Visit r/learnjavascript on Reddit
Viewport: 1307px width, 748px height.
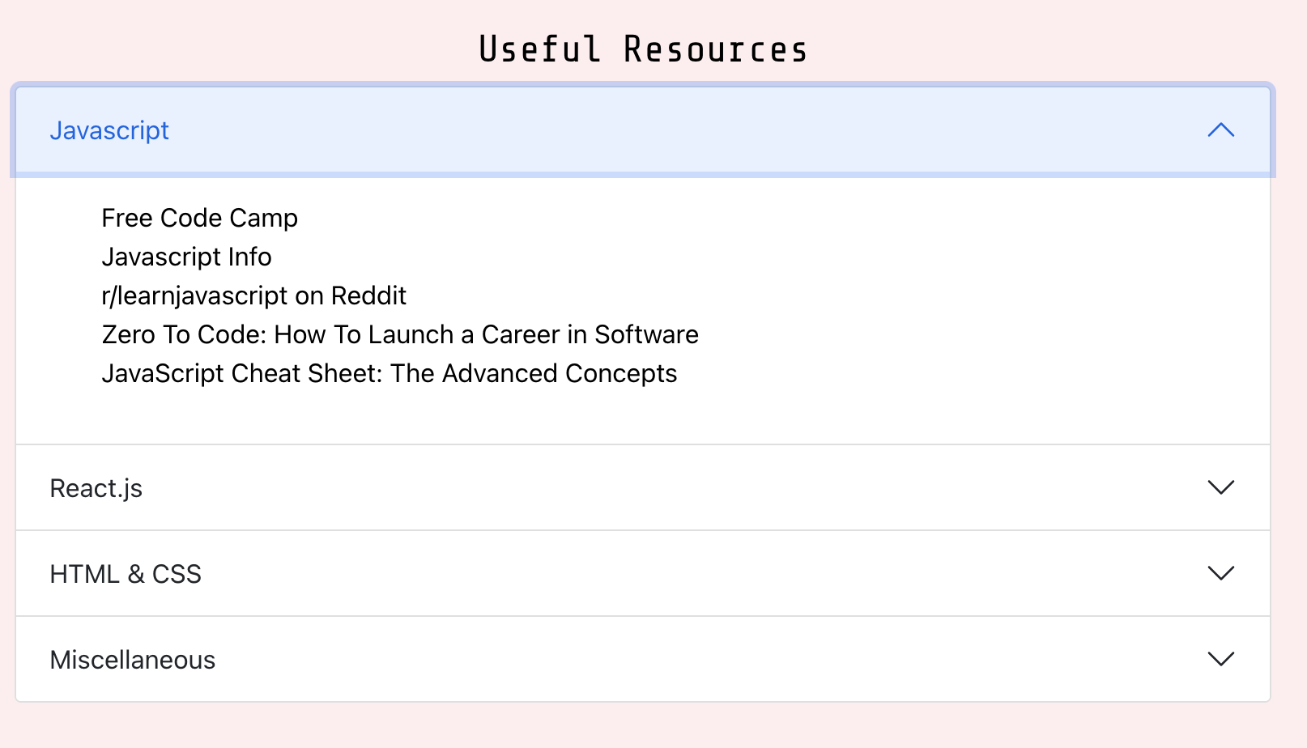click(x=253, y=295)
